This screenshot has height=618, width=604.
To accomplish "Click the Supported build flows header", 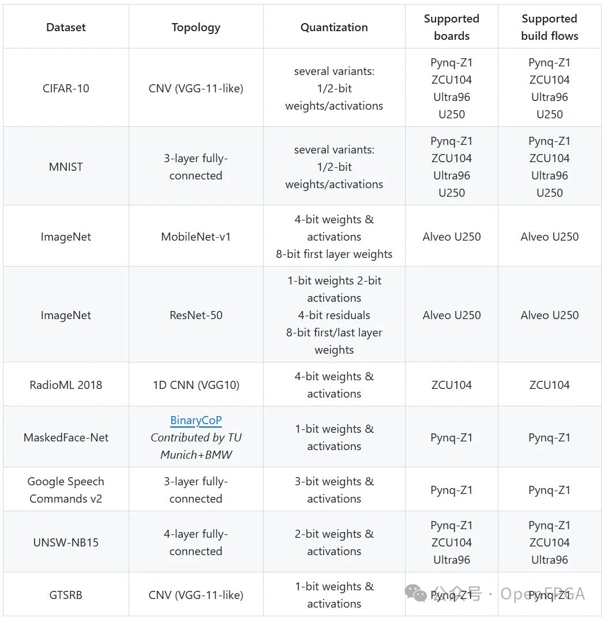I will (550, 27).
